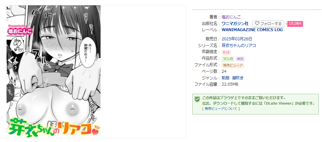Image resolution: width=322 pixels, height=142 pixels.
Task: Click the page count value 24
Action: (224, 71)
